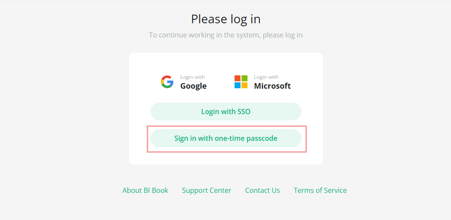Screen dimensions: 451x220
Task: Click the 'Please log in' heading
Action: pos(226,19)
